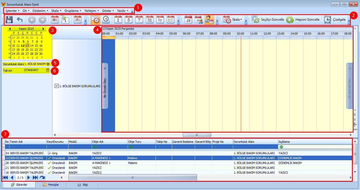
Task: Open the İşlemler menu
Action: (12, 10)
